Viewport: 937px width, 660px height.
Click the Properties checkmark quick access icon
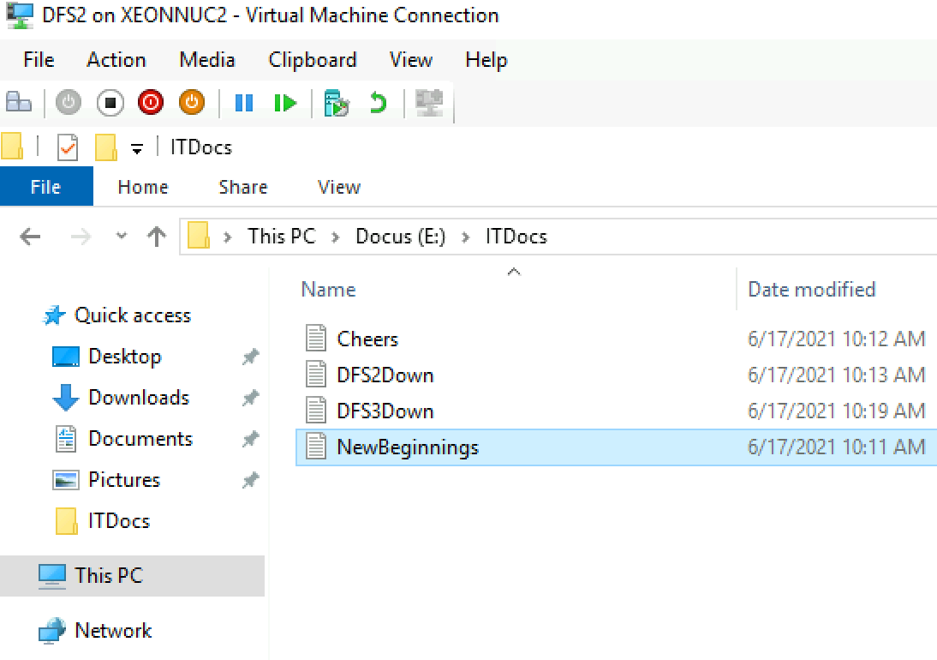(68, 147)
